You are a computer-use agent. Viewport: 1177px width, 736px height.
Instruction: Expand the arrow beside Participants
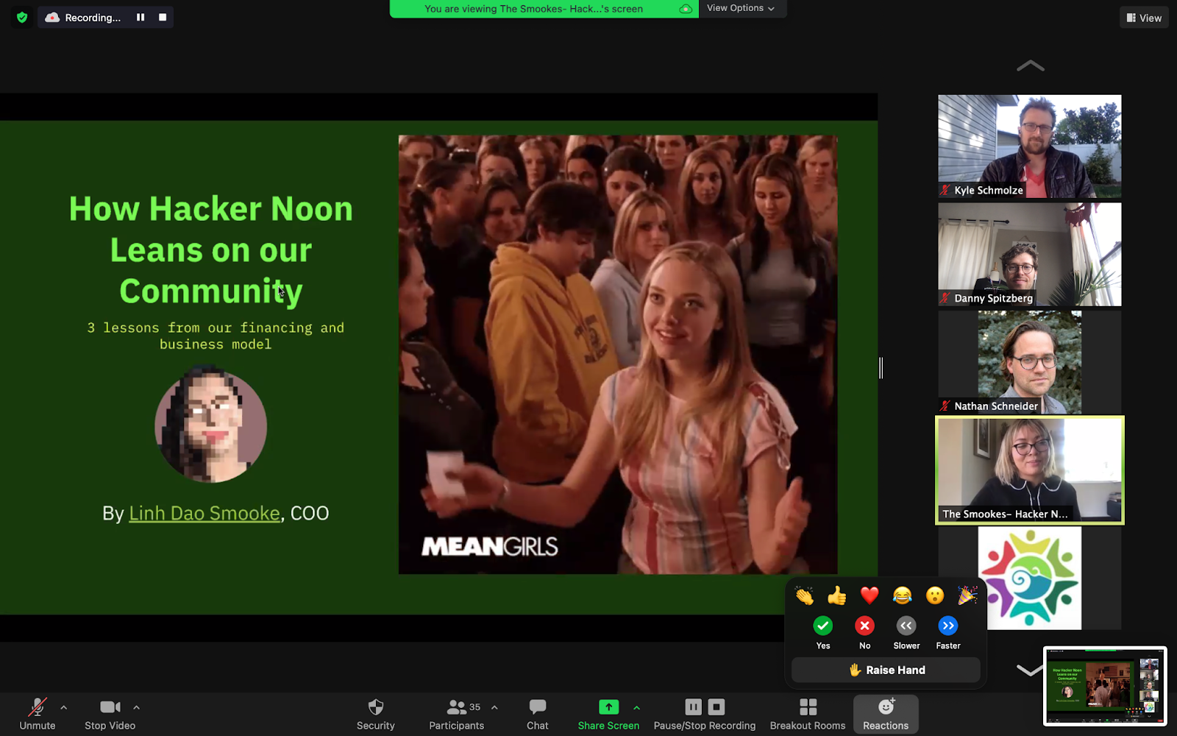(494, 707)
